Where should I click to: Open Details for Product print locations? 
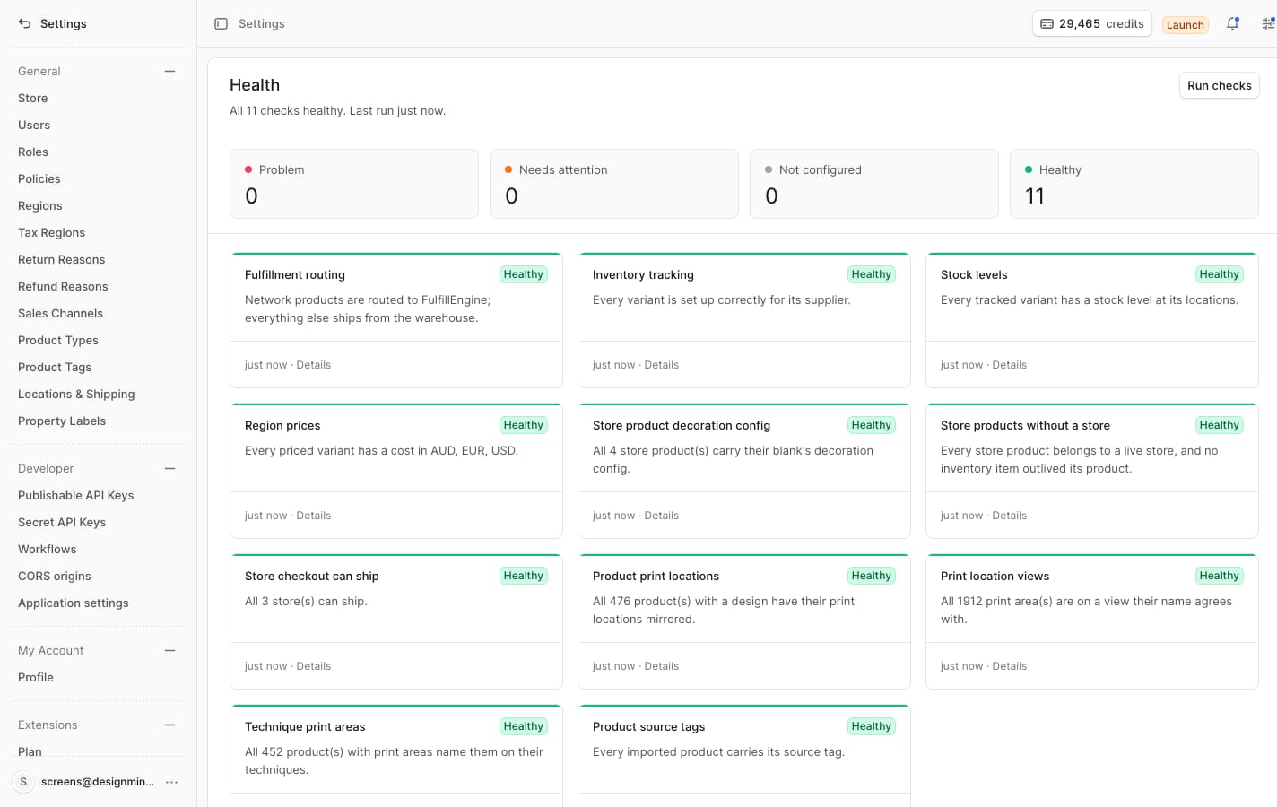point(662,666)
